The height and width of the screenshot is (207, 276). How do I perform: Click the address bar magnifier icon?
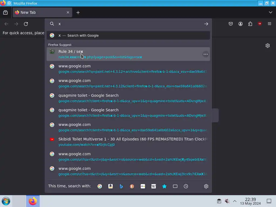coord(52,24)
